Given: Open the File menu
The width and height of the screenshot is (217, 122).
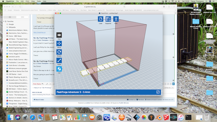Looking at the screenshot, I should 17,1.
